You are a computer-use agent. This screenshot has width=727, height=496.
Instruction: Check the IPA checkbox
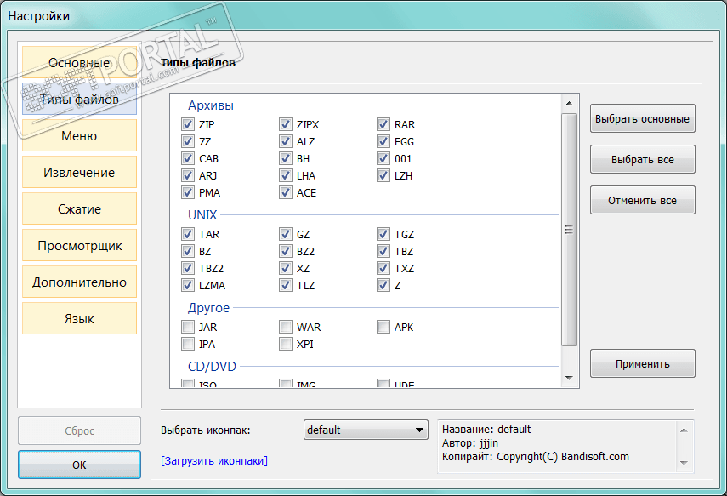tap(188, 344)
